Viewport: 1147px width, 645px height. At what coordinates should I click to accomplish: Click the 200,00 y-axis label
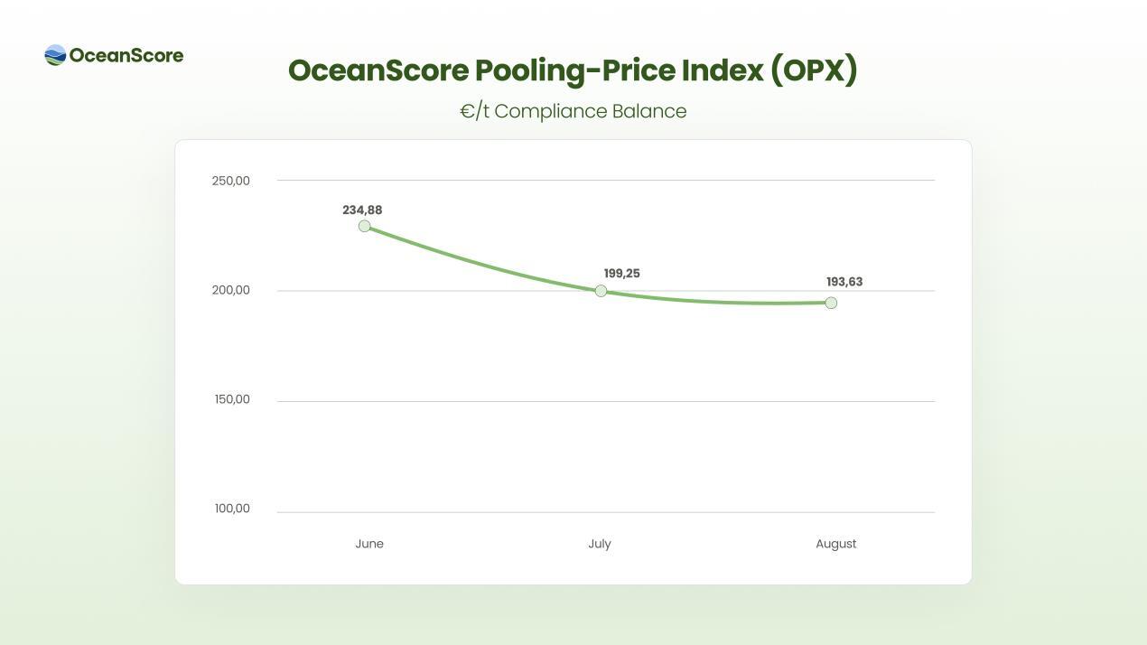231,290
